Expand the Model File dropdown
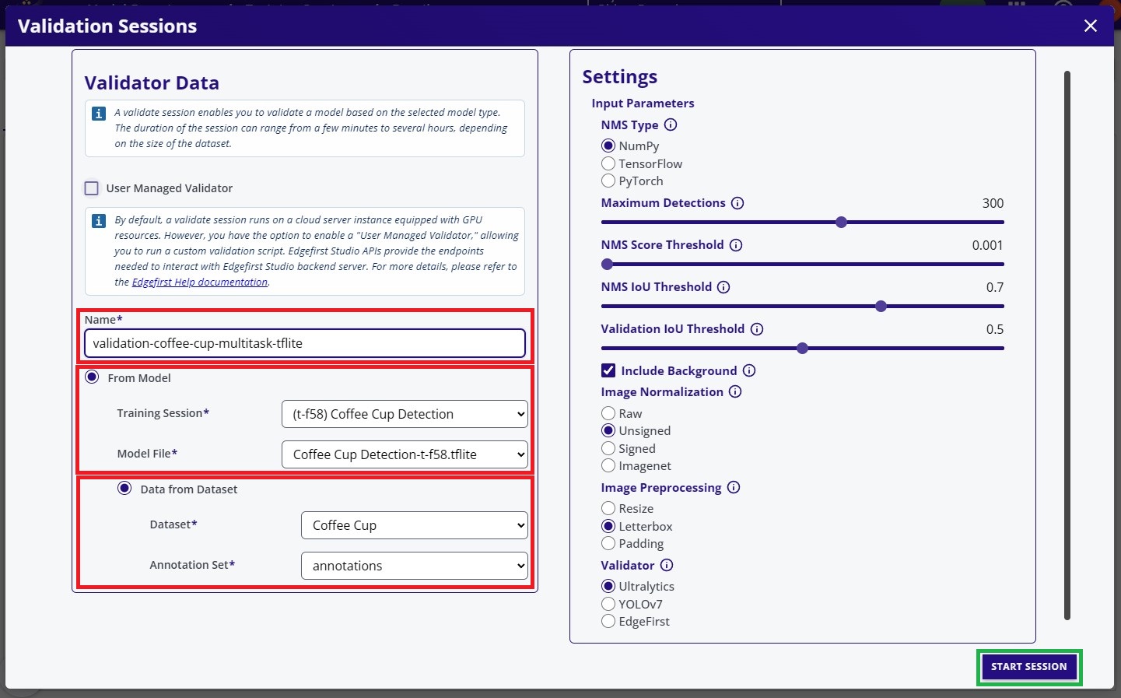The width and height of the screenshot is (1121, 698). (405, 454)
